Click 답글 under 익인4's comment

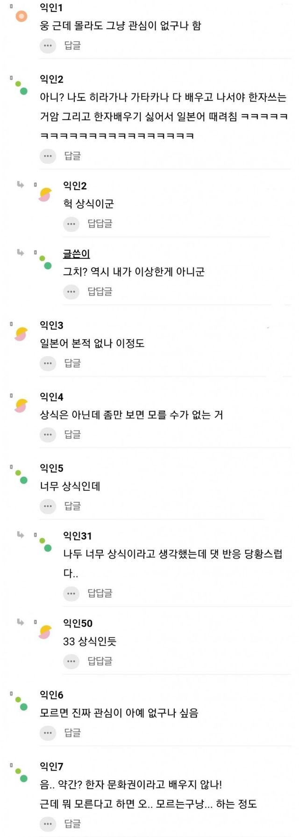[x=72, y=435]
